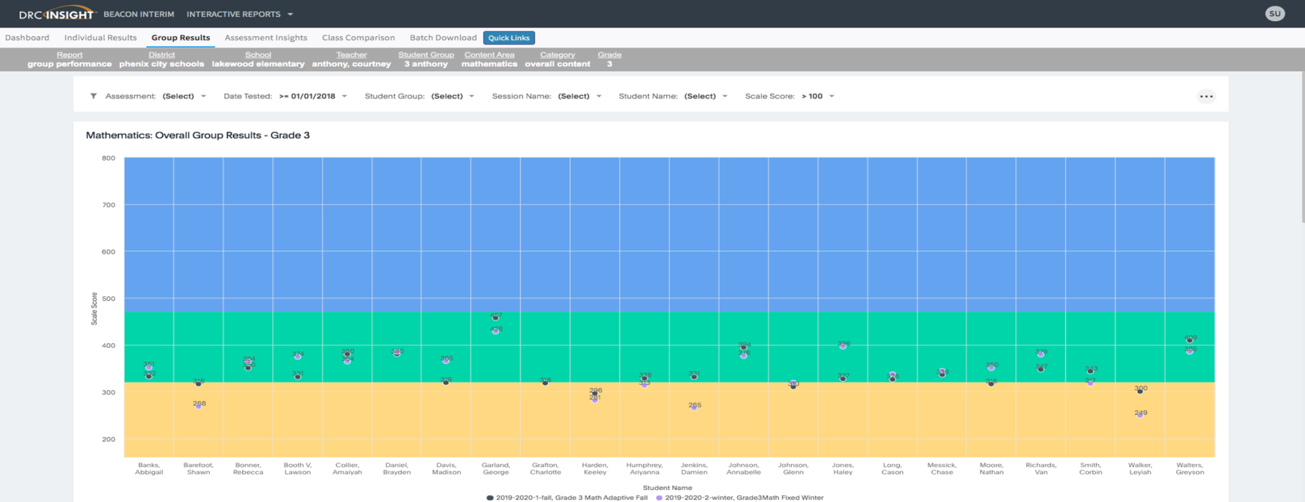Click the filter funnel icon
This screenshot has height=502, width=1305.
[x=94, y=96]
